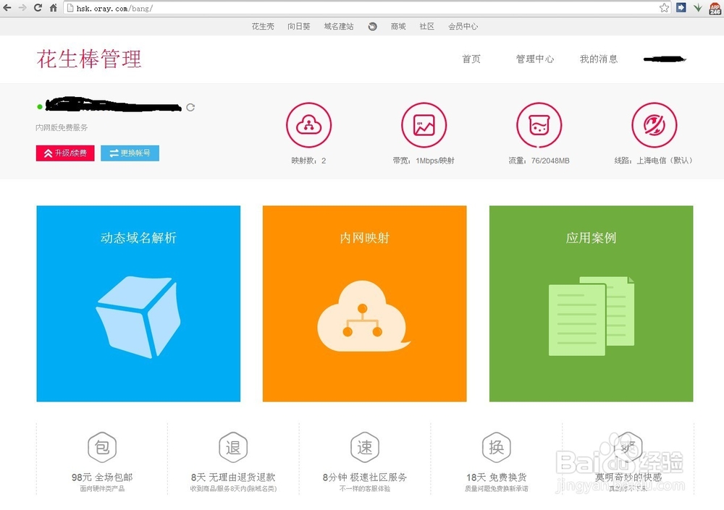
Task: Open 我的消息 in the header
Action: click(599, 59)
